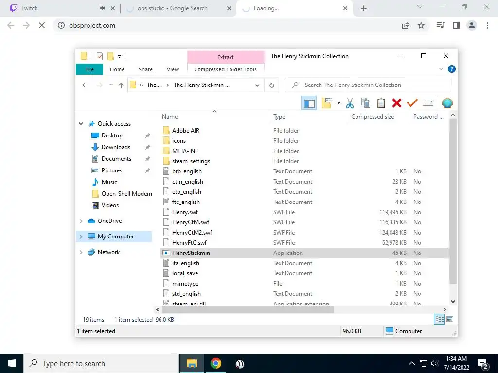Expand the Explorer ribbon chevron
498x373 pixels.
click(x=441, y=69)
